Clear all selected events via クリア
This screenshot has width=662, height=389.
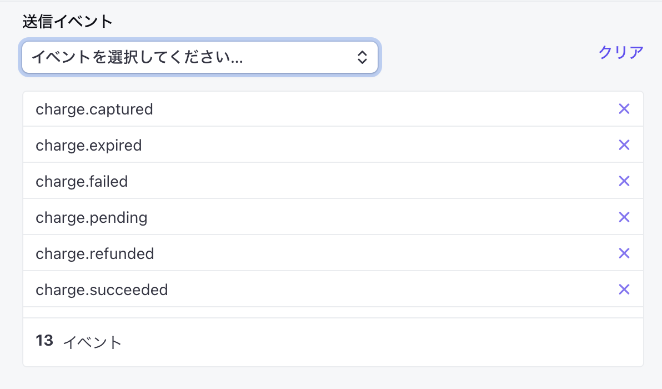(620, 52)
